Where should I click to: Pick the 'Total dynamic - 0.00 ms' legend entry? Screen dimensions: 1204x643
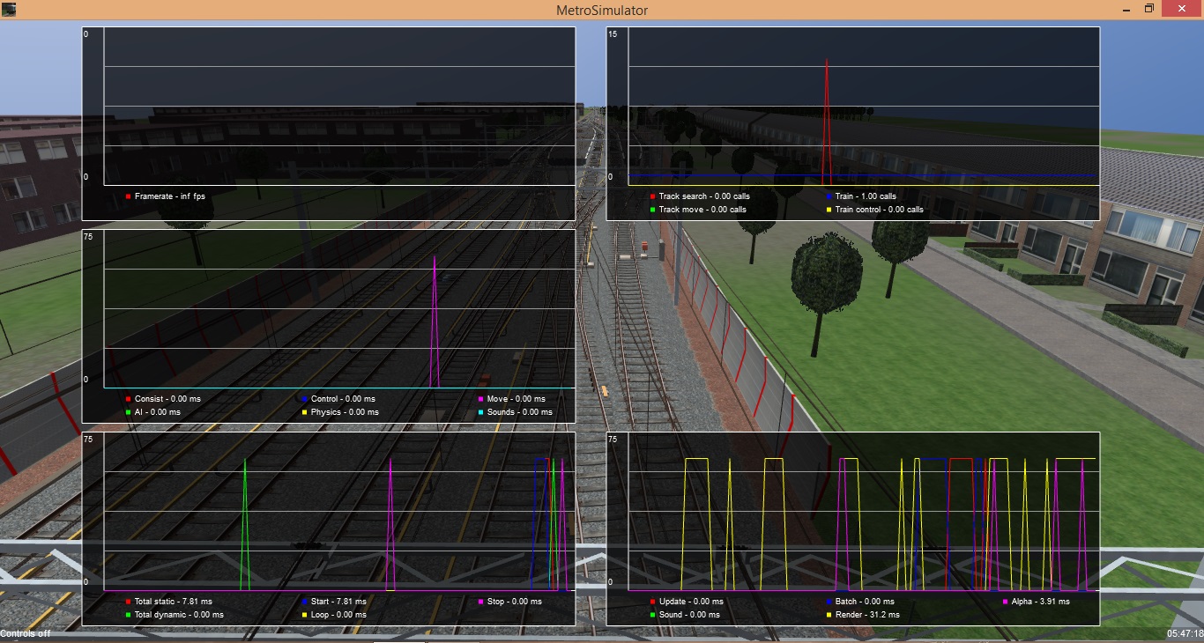click(179, 615)
